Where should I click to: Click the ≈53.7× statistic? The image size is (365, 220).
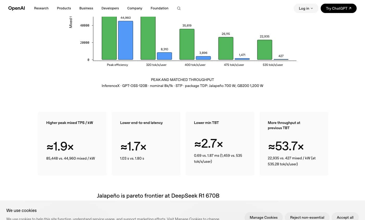coord(286,147)
